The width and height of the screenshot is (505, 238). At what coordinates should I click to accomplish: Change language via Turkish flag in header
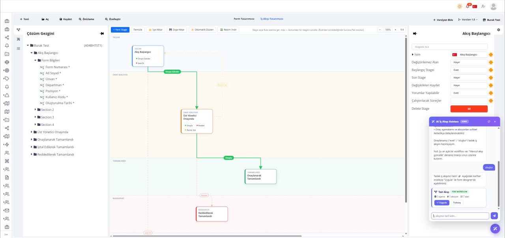tap(475, 6)
